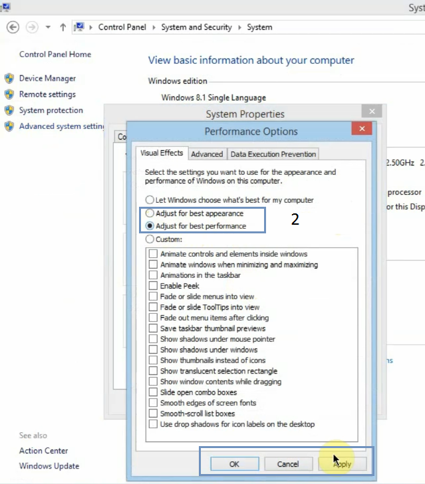425x484 pixels.
Task: Open Control Panel Home link
Action: [x=55, y=55]
